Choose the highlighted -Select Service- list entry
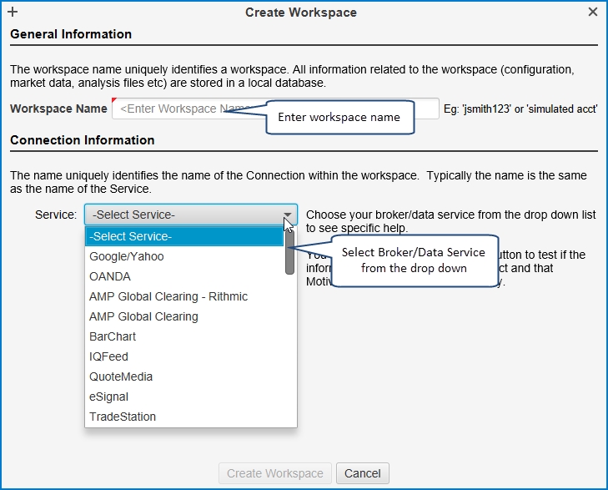This screenshot has height=490, width=608. [x=183, y=236]
